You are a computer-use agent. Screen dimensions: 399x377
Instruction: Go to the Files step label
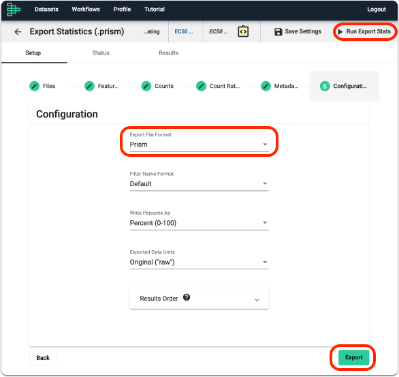point(49,86)
